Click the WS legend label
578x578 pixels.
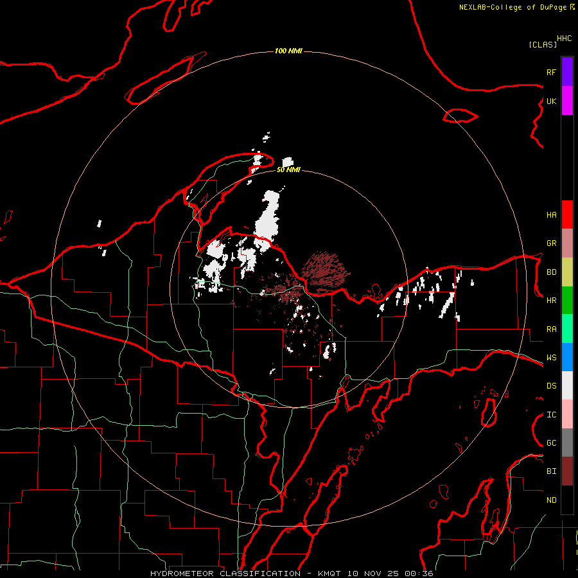point(551,358)
